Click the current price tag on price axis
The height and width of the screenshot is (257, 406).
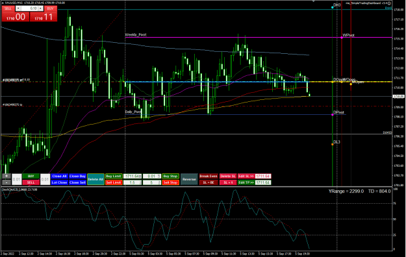click(x=399, y=96)
